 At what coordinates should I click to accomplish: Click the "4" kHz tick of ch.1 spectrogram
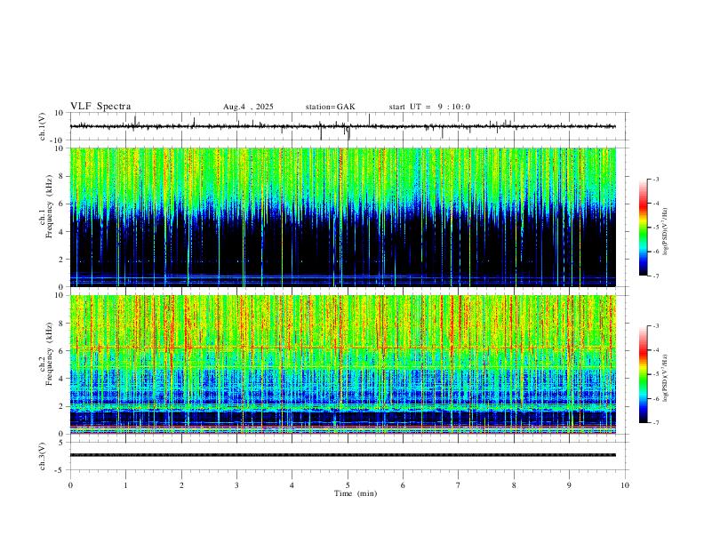[62, 232]
